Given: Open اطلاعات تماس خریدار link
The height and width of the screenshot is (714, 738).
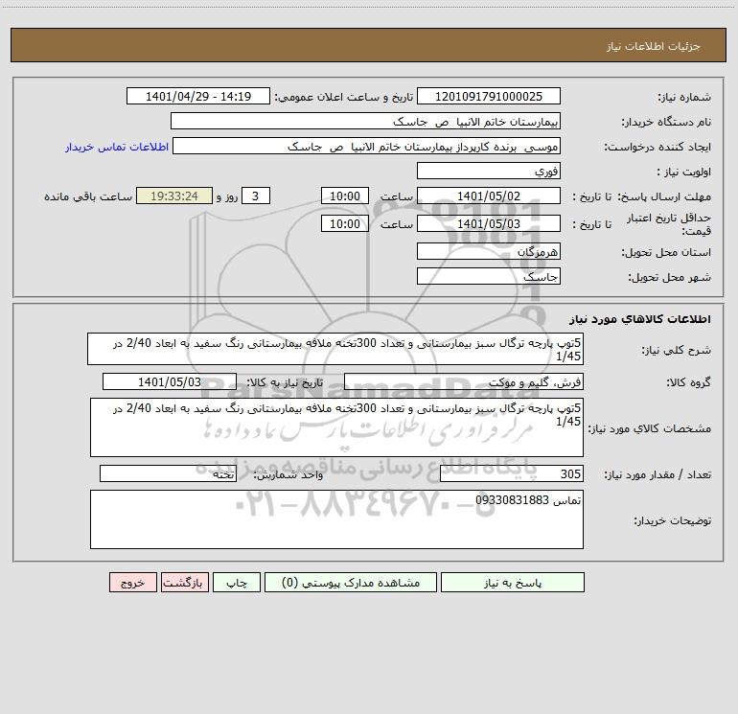Looking at the screenshot, I should point(117,147).
